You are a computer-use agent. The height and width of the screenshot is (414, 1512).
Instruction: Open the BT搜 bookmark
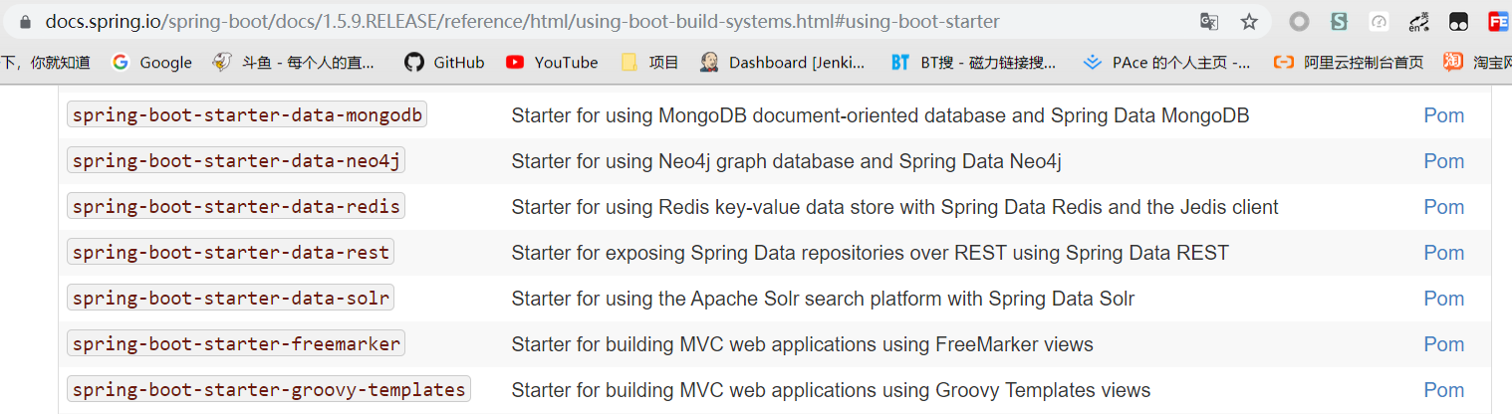(x=973, y=62)
